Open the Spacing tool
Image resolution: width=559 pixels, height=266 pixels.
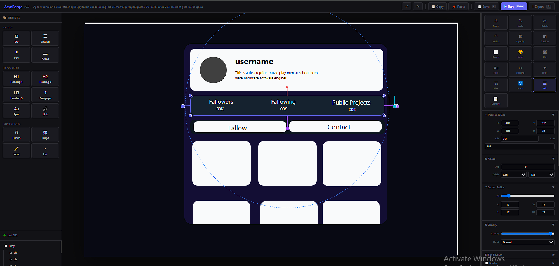(520, 70)
